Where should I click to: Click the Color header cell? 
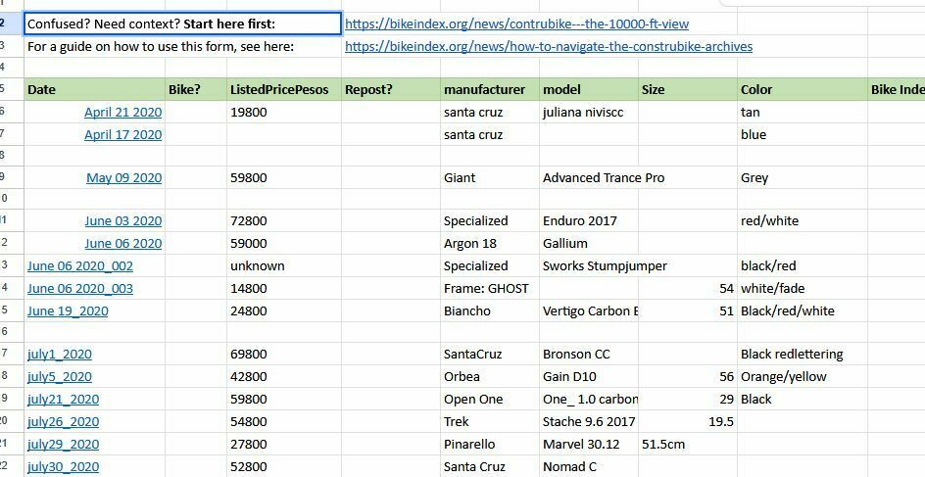point(801,89)
